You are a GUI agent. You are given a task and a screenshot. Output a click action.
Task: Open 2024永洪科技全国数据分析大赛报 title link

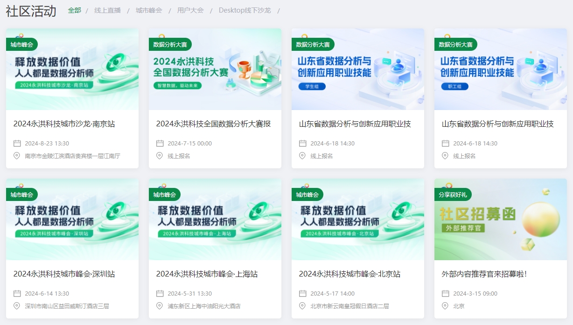click(x=213, y=124)
